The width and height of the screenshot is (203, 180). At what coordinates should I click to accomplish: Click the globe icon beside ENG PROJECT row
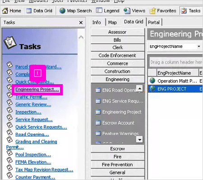pyautogui.click(x=152, y=89)
